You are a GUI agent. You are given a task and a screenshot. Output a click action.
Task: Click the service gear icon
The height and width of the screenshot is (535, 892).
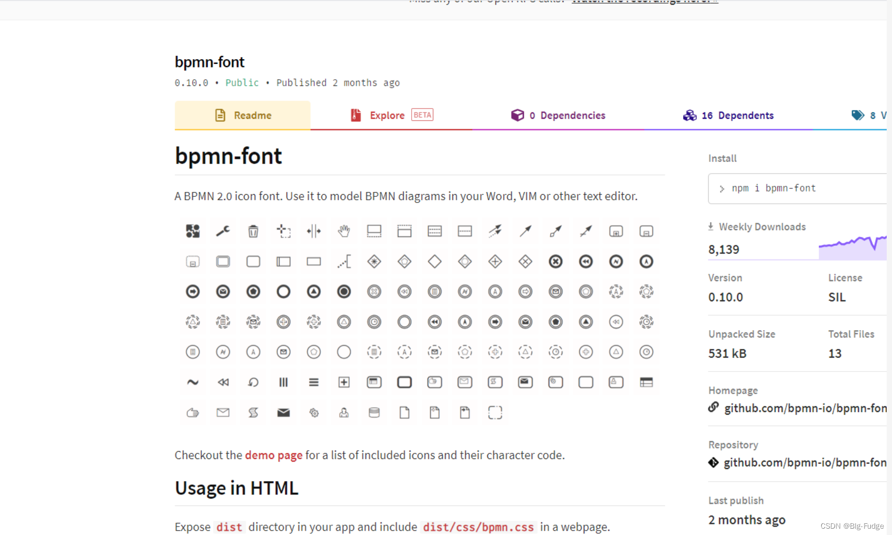coord(314,413)
